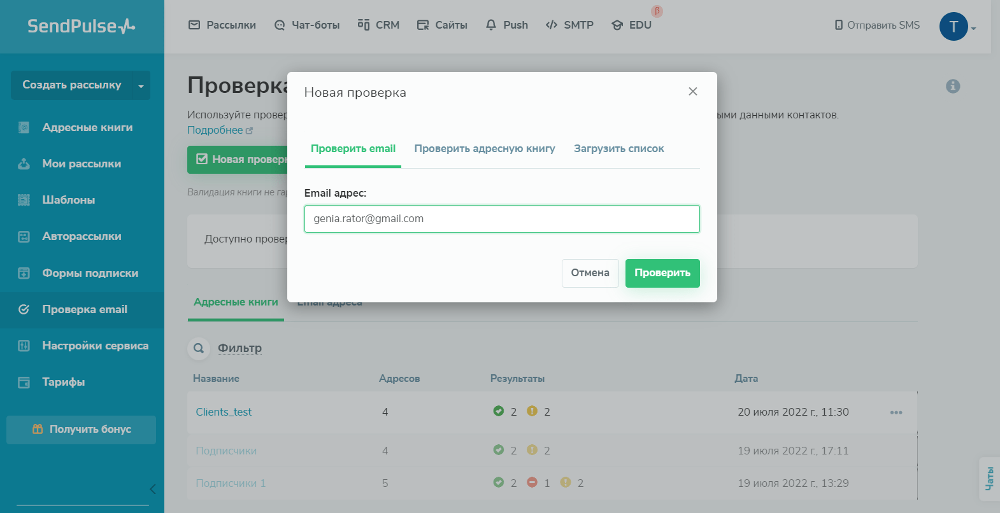The image size is (1000, 513).
Task: Close the Новая проверка dialog
Action: click(692, 92)
